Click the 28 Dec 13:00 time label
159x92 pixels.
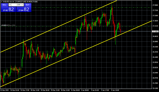pyautogui.click(x=35, y=90)
